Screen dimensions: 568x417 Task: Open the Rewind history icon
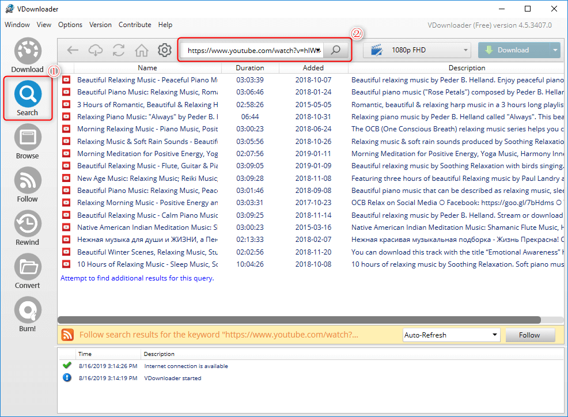[27, 228]
